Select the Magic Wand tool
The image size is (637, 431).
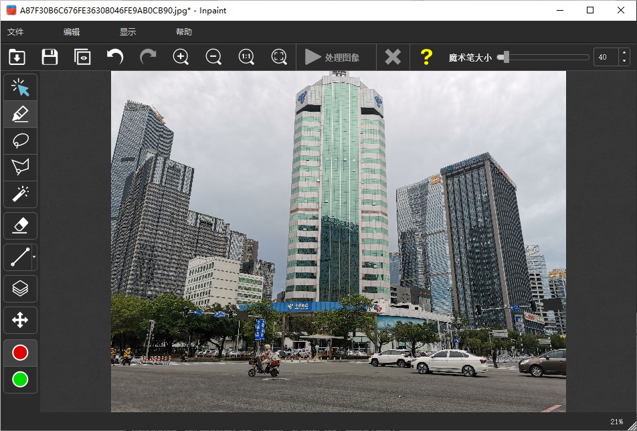pyautogui.click(x=20, y=194)
